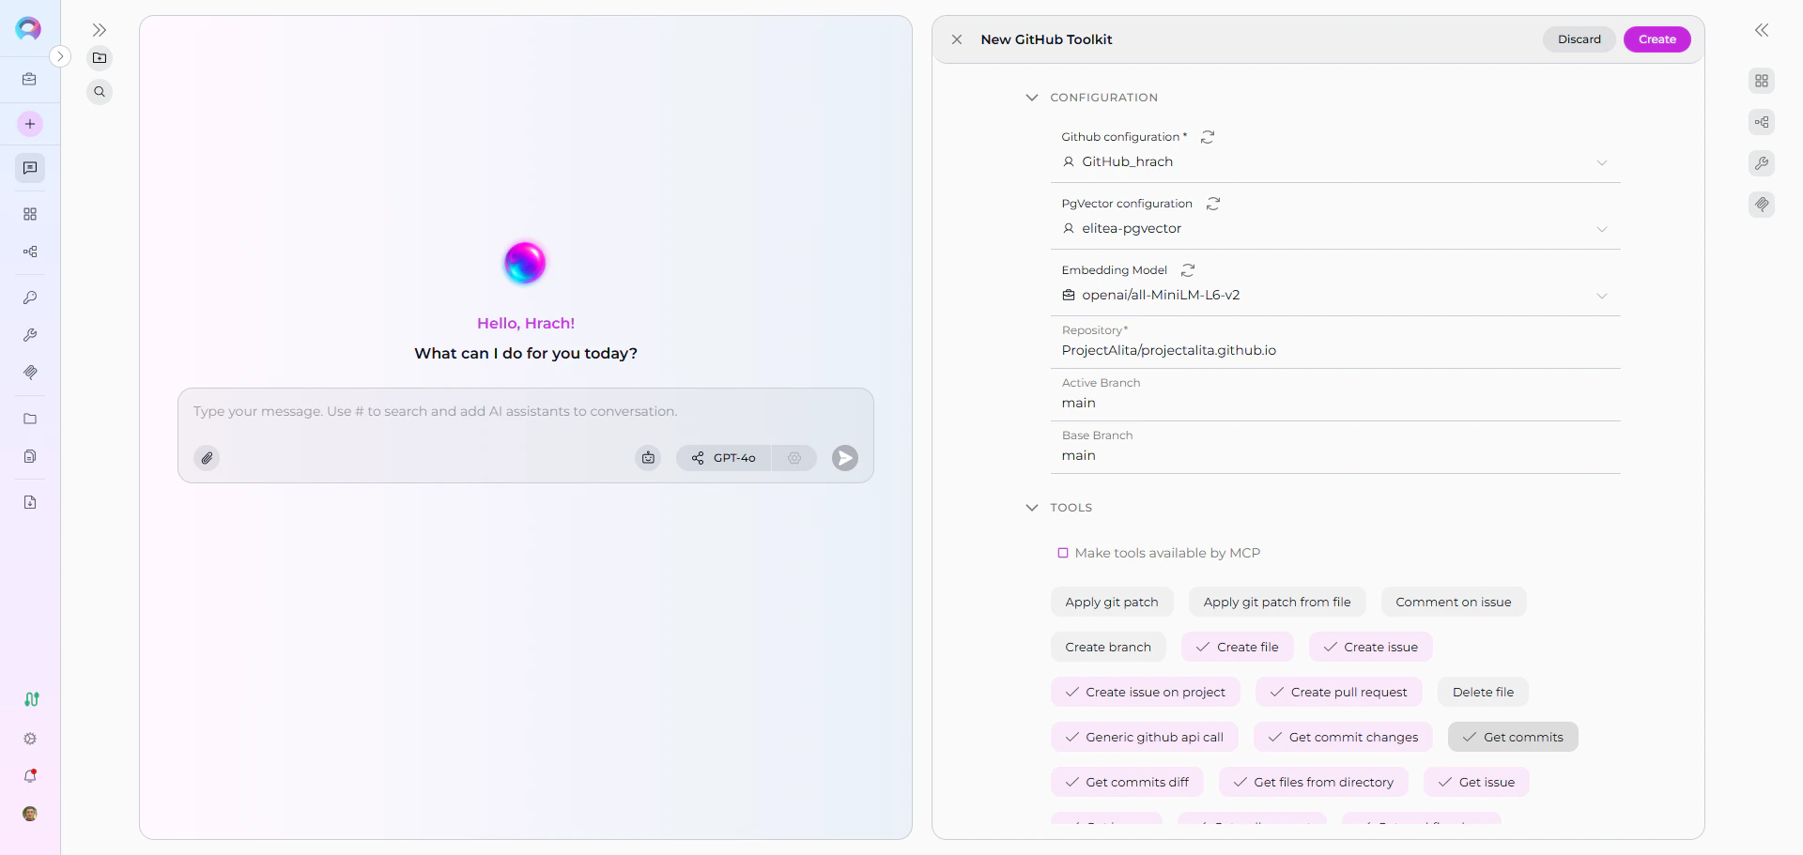Click the send message arrow icon
Viewport: 1803px width, 855px height.
pyautogui.click(x=844, y=458)
